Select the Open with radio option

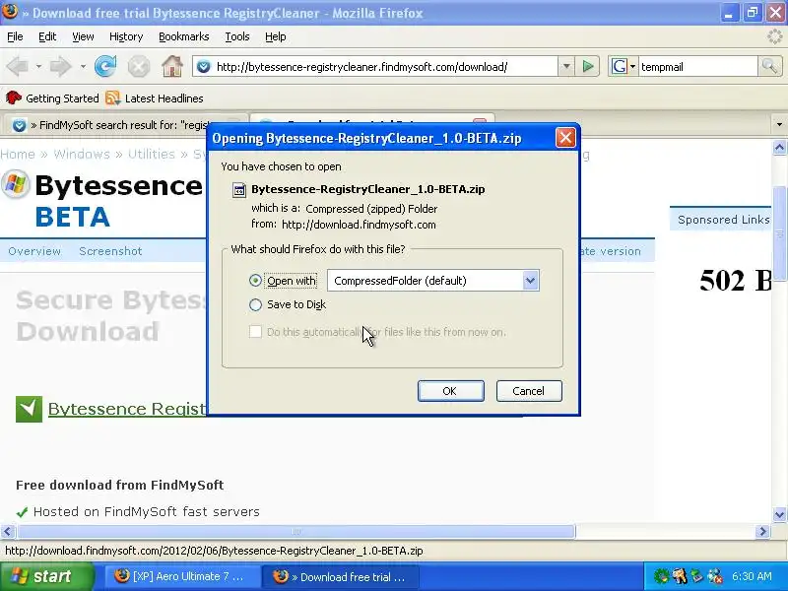coord(255,281)
